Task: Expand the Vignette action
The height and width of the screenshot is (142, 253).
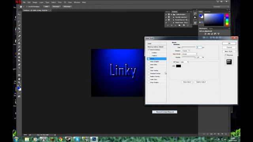Action: 174,17
